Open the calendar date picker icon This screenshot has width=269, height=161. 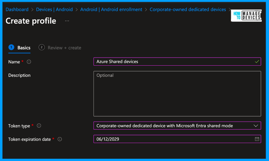click(x=257, y=139)
